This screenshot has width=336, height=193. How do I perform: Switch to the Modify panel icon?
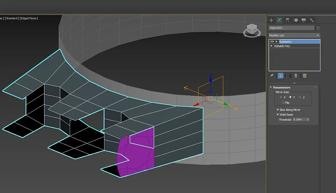279,20
